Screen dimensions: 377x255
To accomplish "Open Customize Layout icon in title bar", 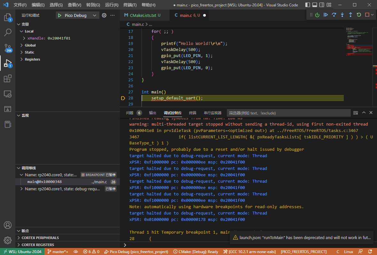I will pos(329,5).
